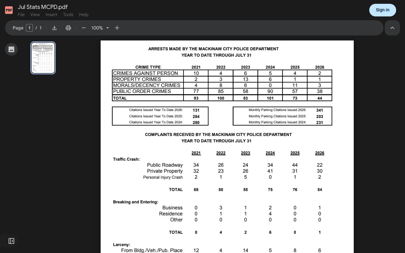Print the Jul Stats document
405x253 pixels.
point(68,28)
